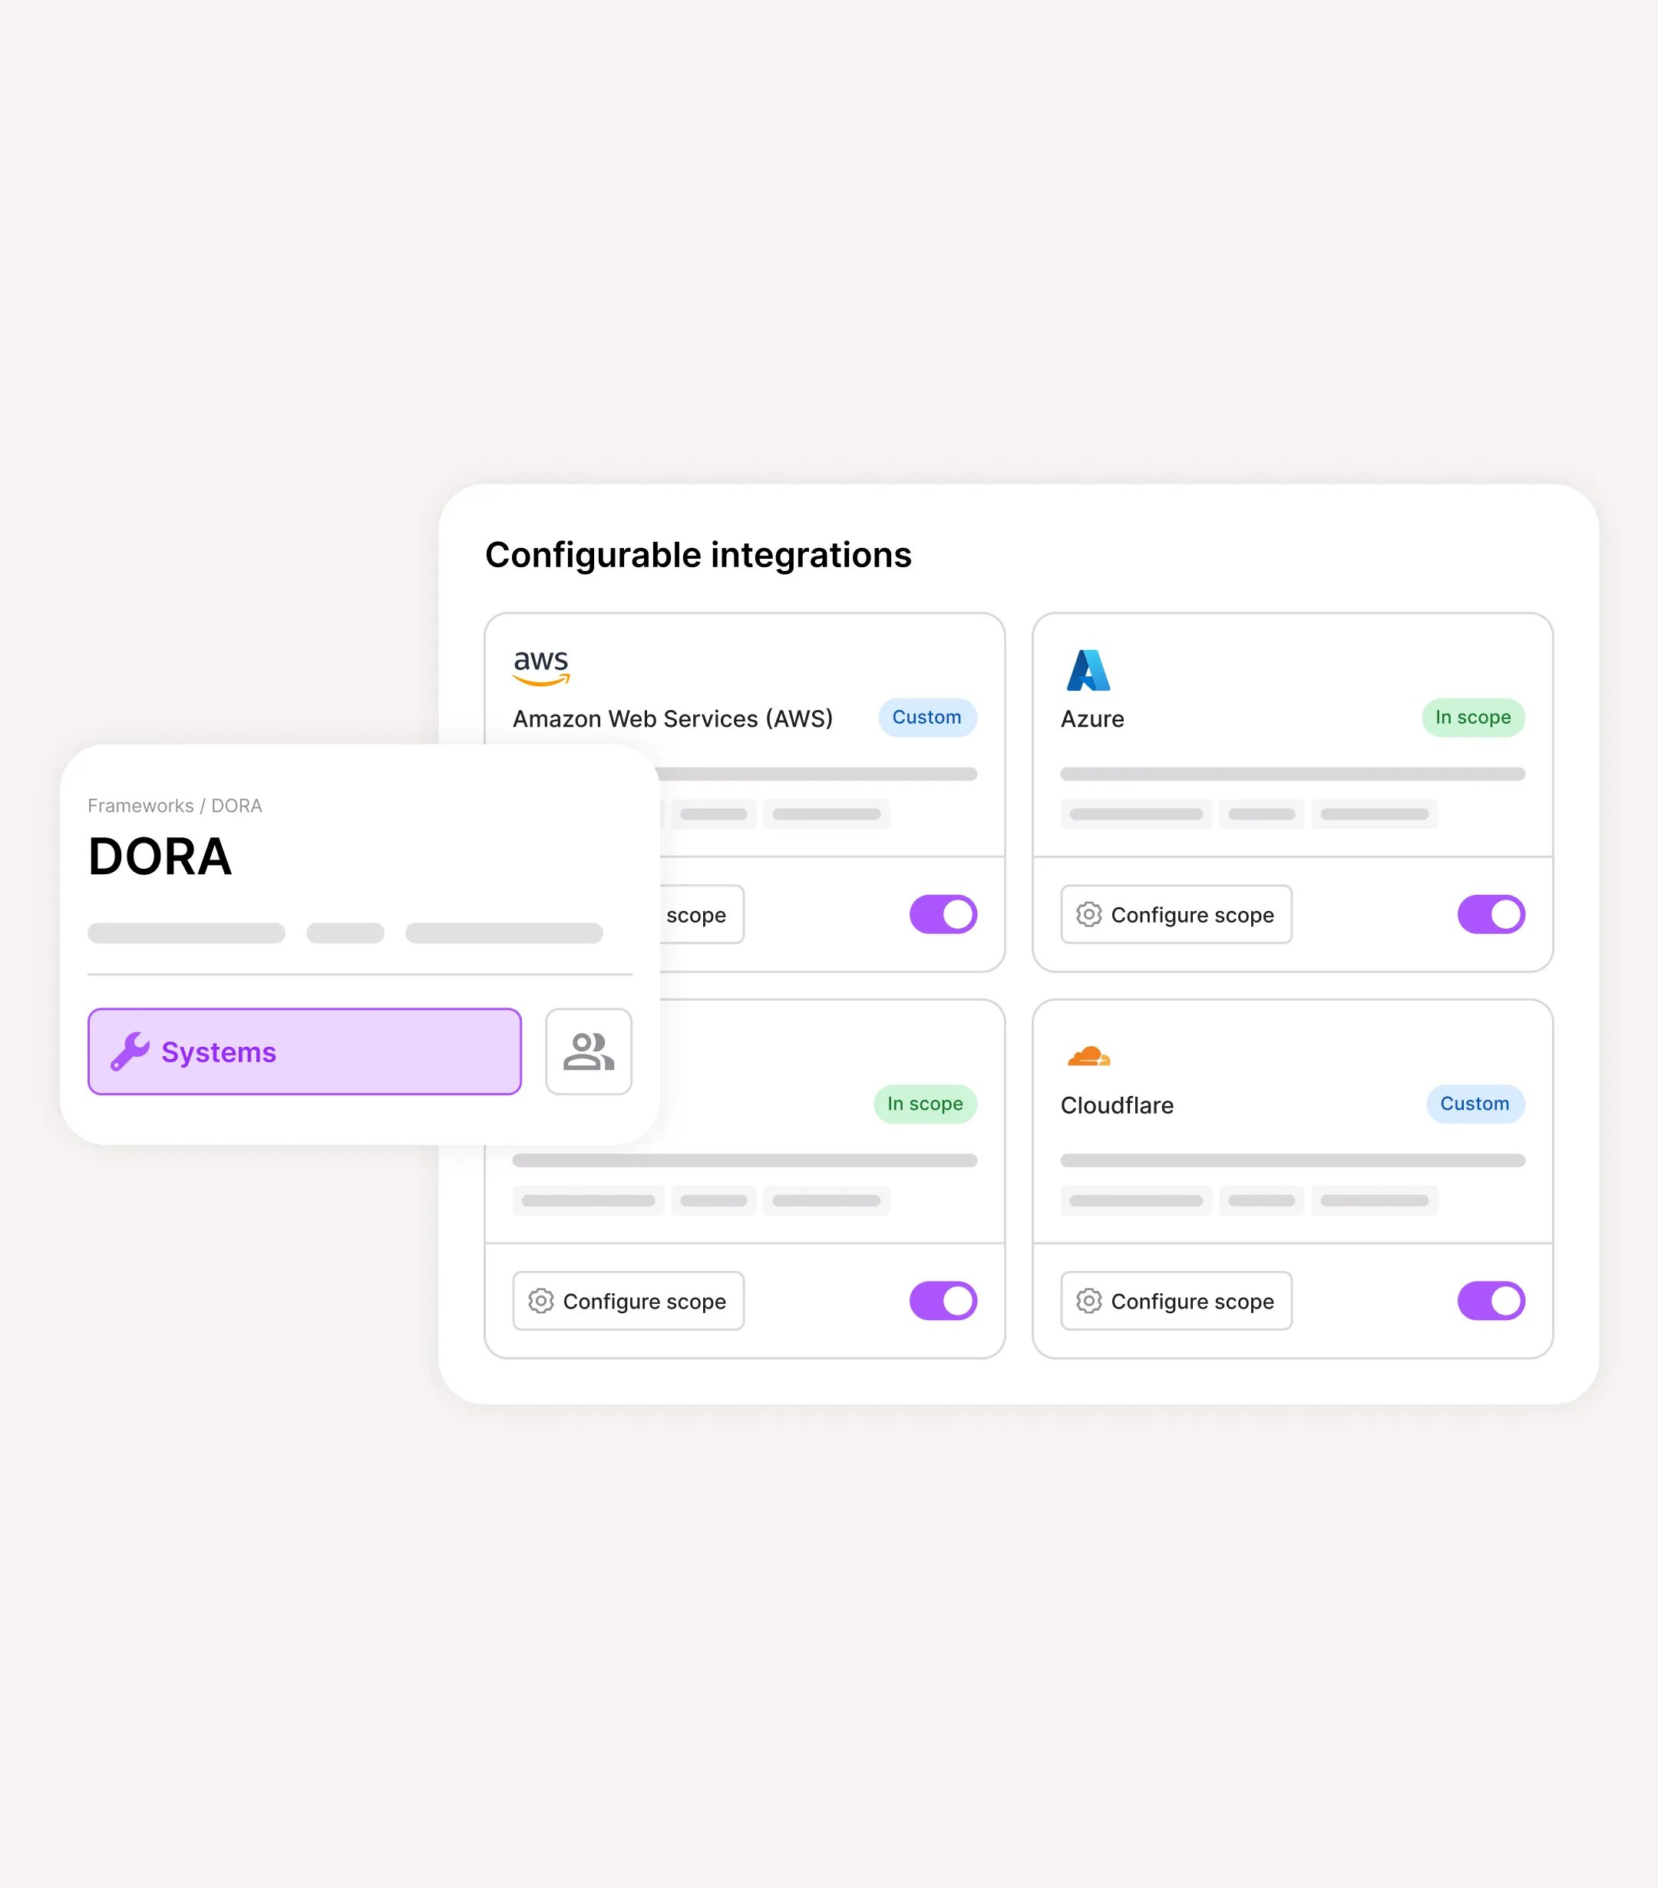Screen dimensions: 1658x1888
Task: Select the Systems tab
Action: point(305,1051)
